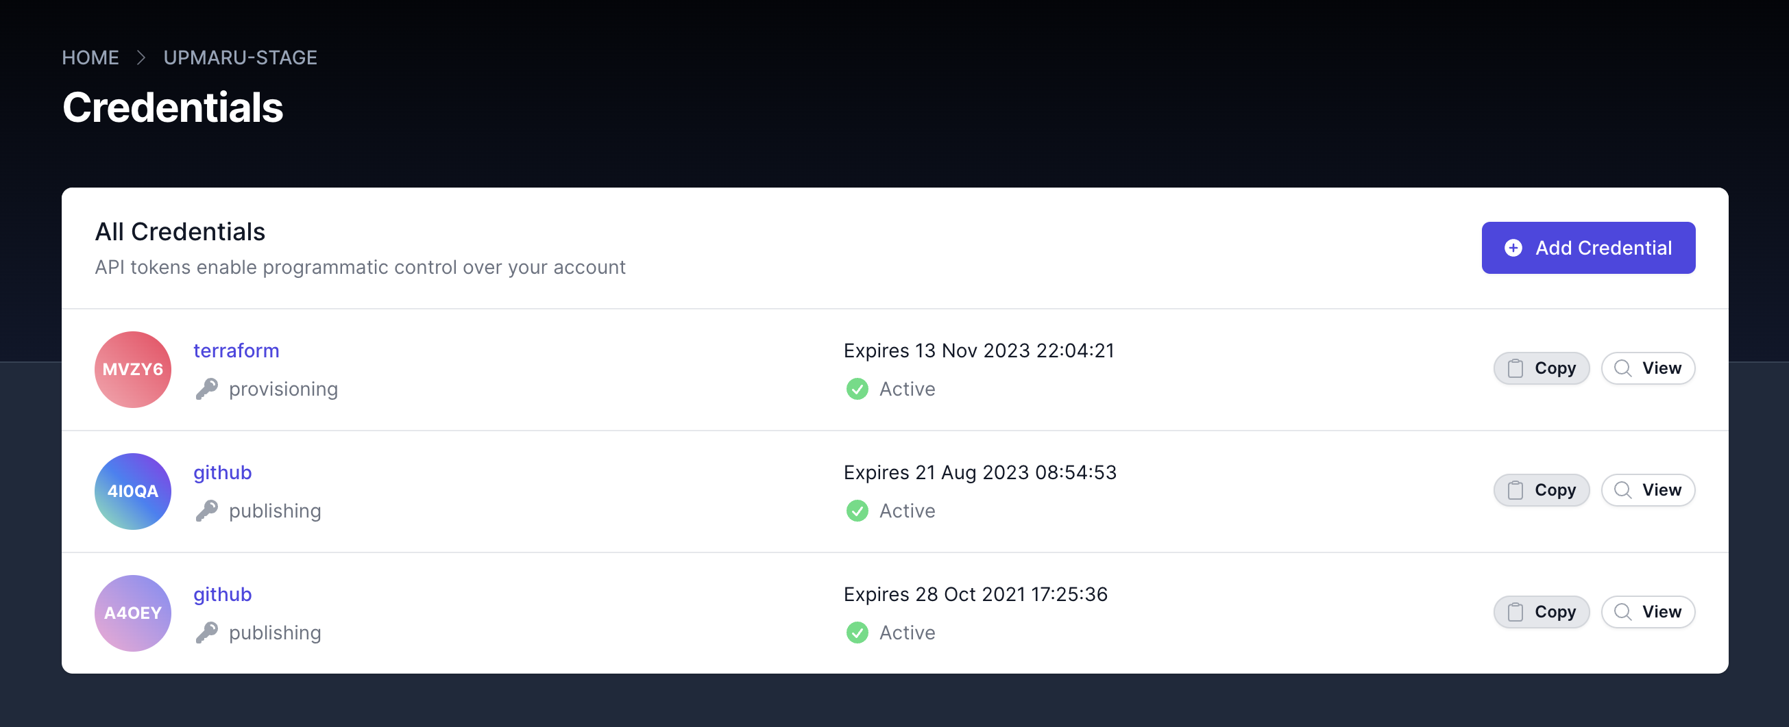
Task: Copy the A4OEY github credential
Action: click(1541, 612)
